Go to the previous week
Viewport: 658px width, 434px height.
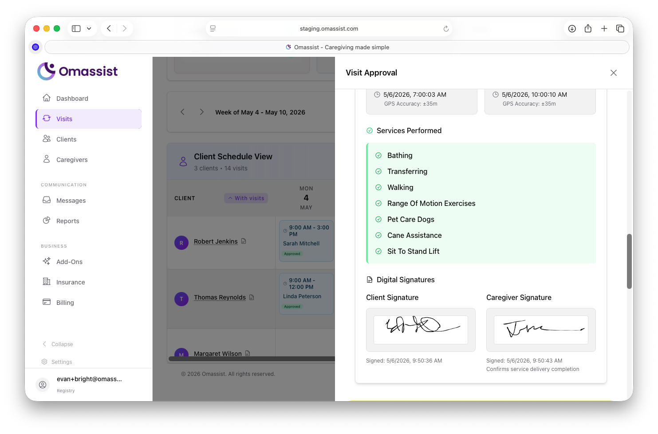182,112
